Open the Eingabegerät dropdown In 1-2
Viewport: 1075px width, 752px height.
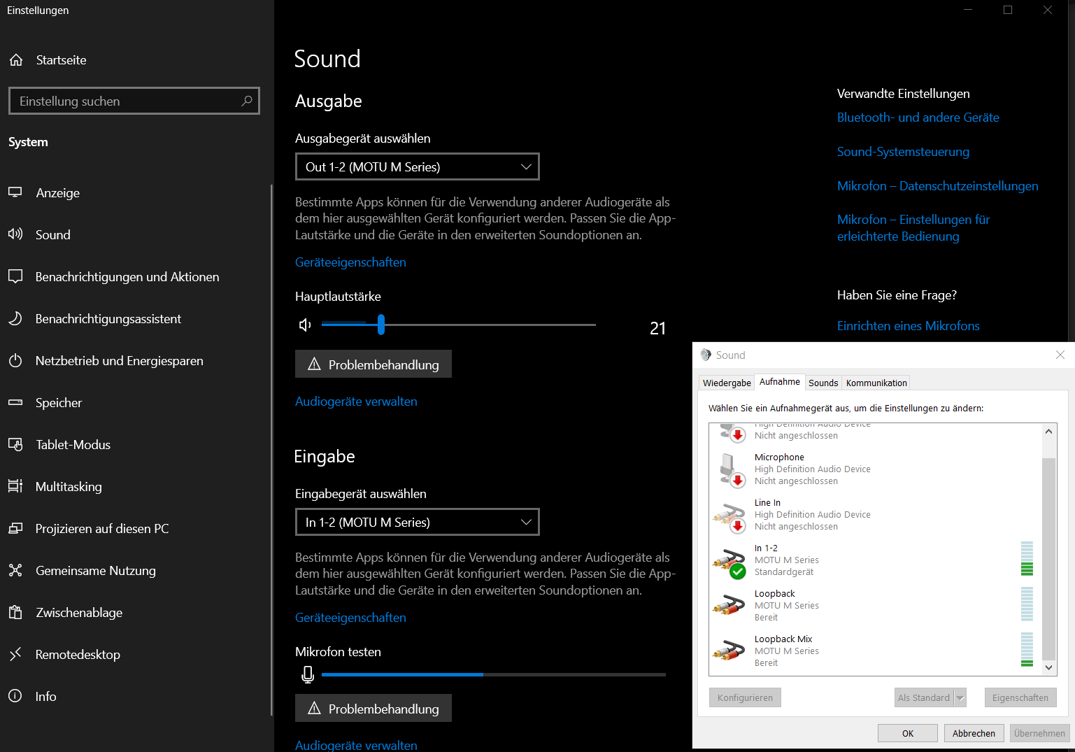point(418,522)
